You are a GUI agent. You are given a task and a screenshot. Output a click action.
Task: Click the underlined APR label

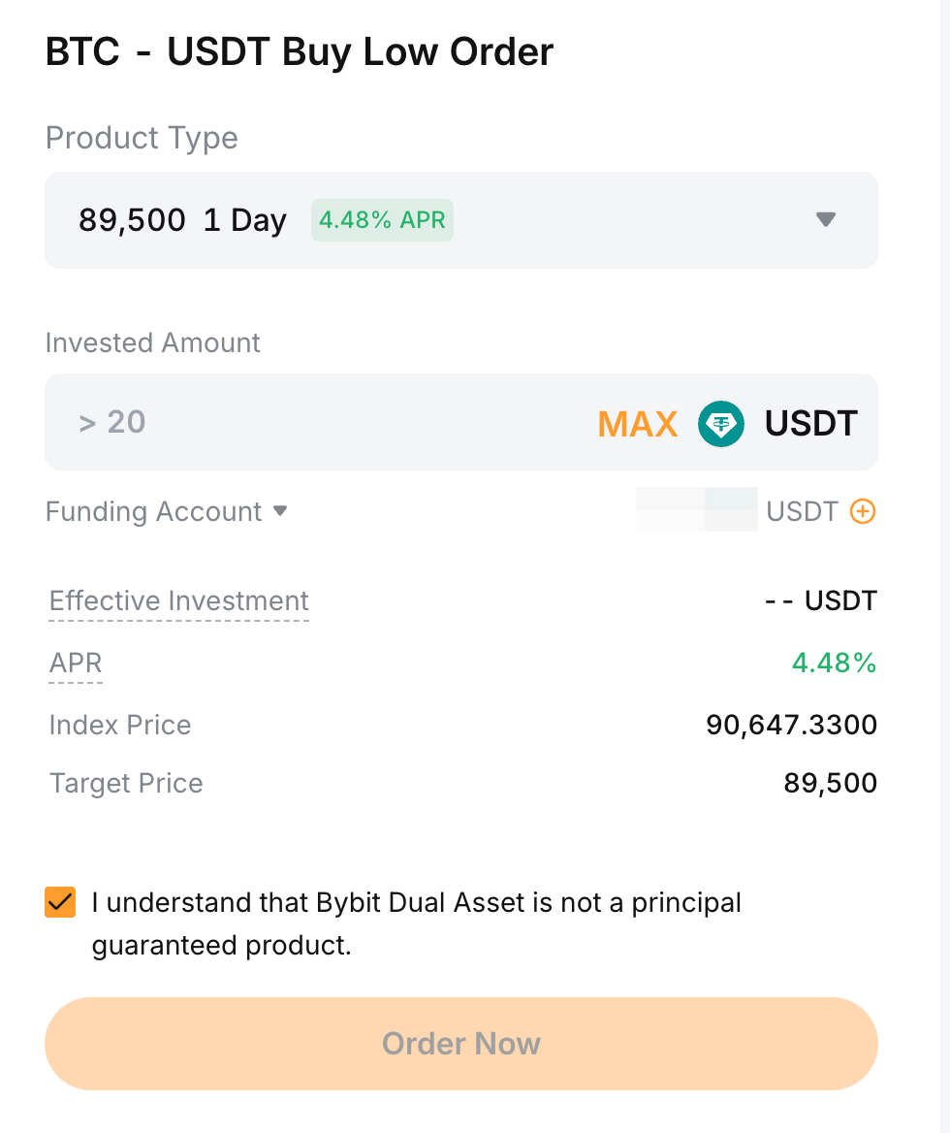pyautogui.click(x=76, y=664)
